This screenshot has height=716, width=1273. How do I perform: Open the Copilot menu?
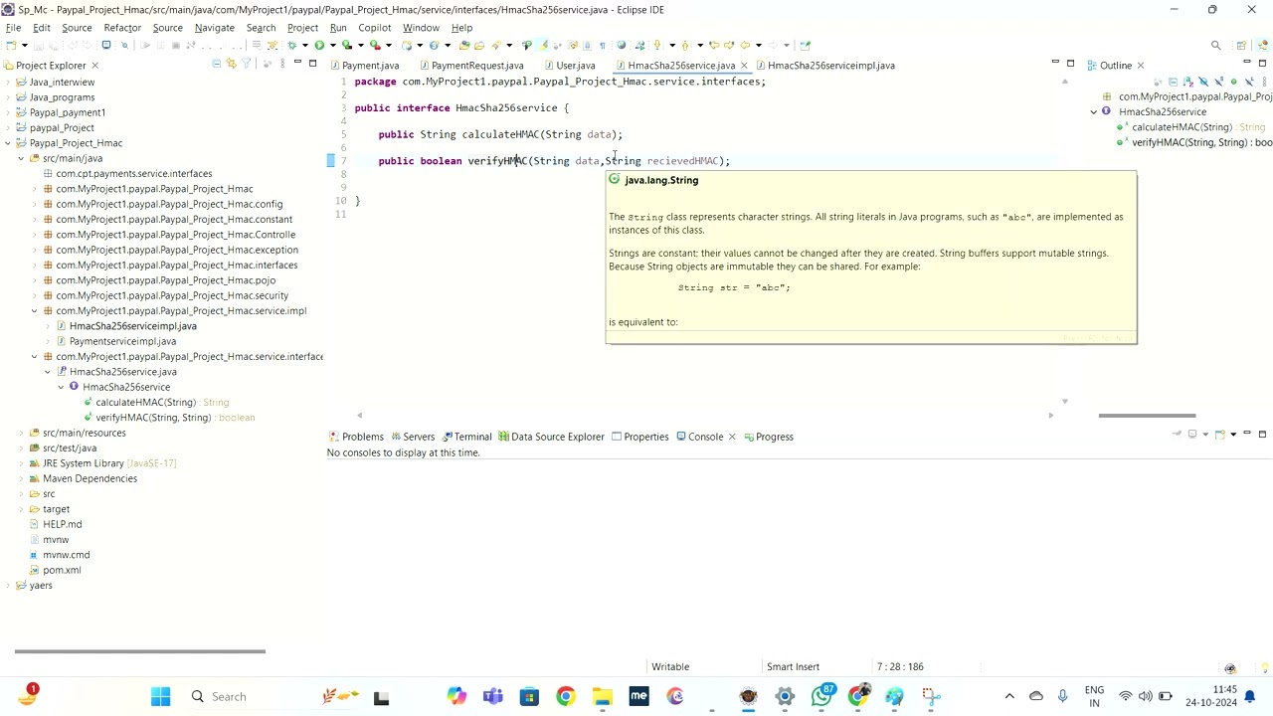[x=374, y=28]
